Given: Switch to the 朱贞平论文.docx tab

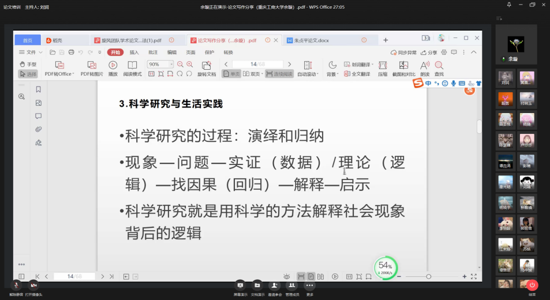Looking at the screenshot, I should tap(312, 40).
